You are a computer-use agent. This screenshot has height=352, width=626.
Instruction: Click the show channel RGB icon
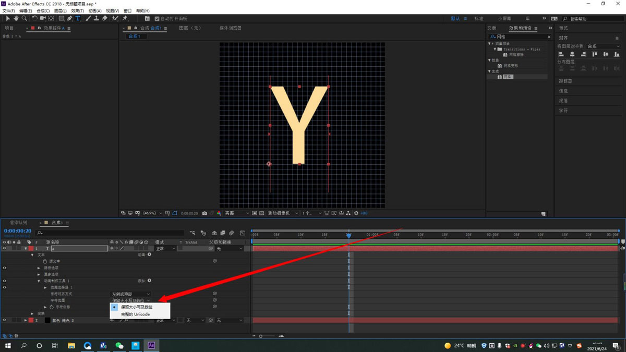(219, 213)
